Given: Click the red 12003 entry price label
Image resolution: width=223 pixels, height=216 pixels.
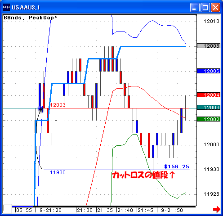Looking at the screenshot, I should 58,105.
